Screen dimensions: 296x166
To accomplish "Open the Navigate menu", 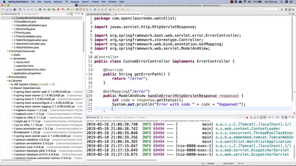I will (x=75, y=2).
